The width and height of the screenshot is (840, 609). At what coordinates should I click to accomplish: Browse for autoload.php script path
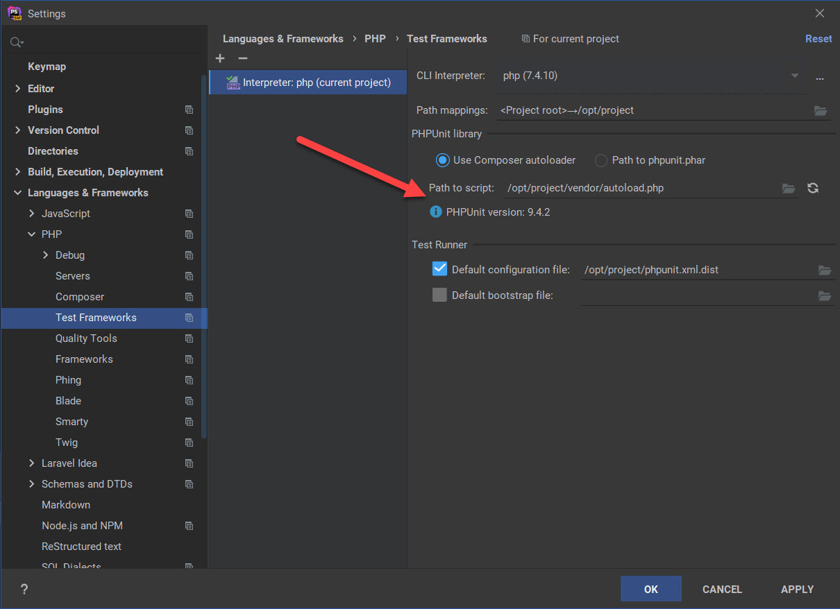[789, 188]
